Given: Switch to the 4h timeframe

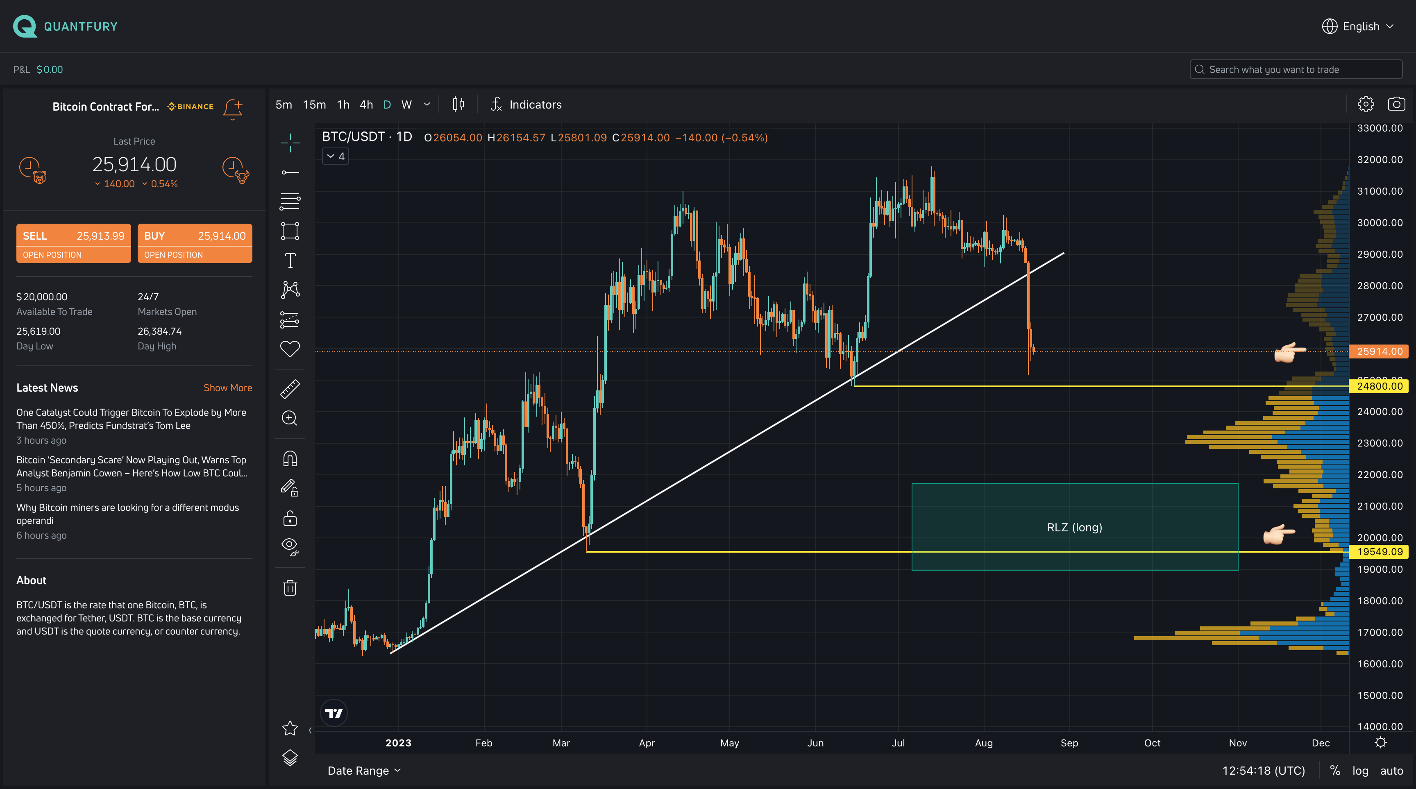Looking at the screenshot, I should [x=366, y=104].
